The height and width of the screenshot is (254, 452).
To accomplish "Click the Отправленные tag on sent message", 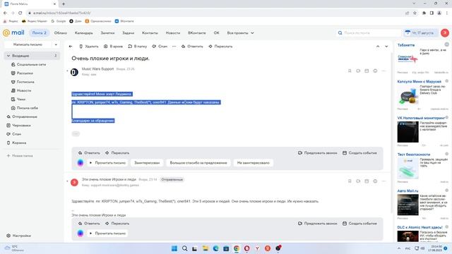I will pyautogui.click(x=172, y=179).
